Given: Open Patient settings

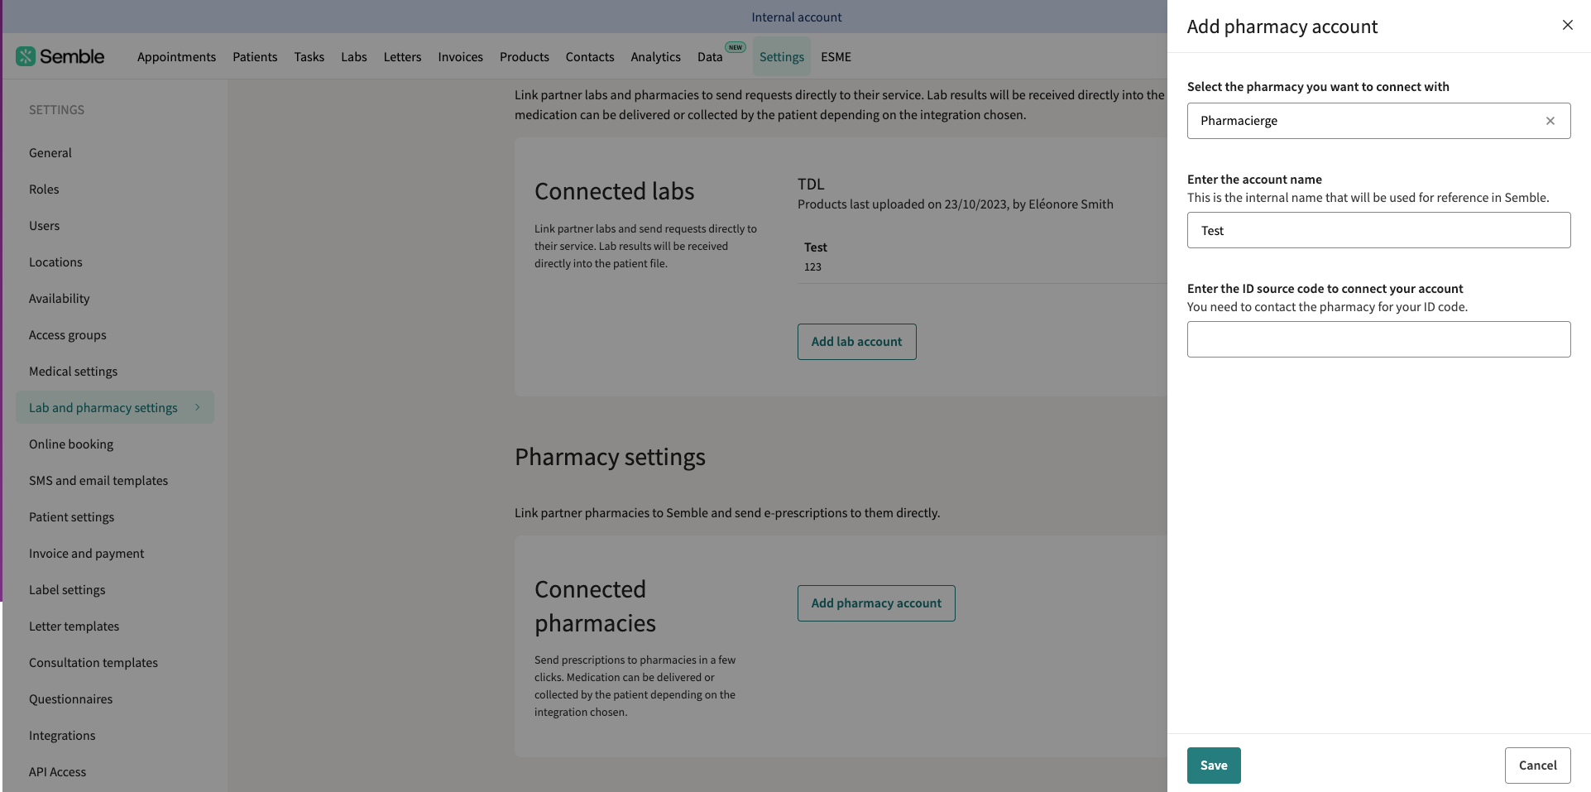Looking at the screenshot, I should tap(71, 516).
